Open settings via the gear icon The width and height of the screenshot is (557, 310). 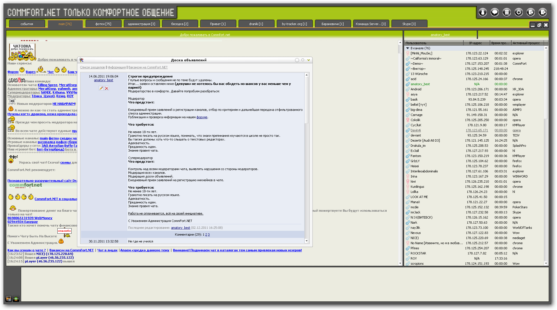click(x=518, y=12)
